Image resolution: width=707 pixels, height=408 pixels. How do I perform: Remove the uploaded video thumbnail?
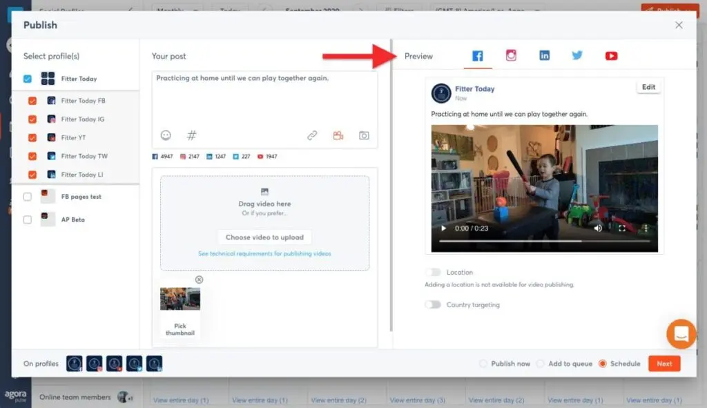click(200, 280)
